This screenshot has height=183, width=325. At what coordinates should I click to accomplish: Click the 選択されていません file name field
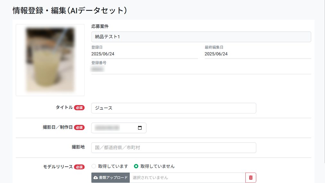click(x=188, y=178)
